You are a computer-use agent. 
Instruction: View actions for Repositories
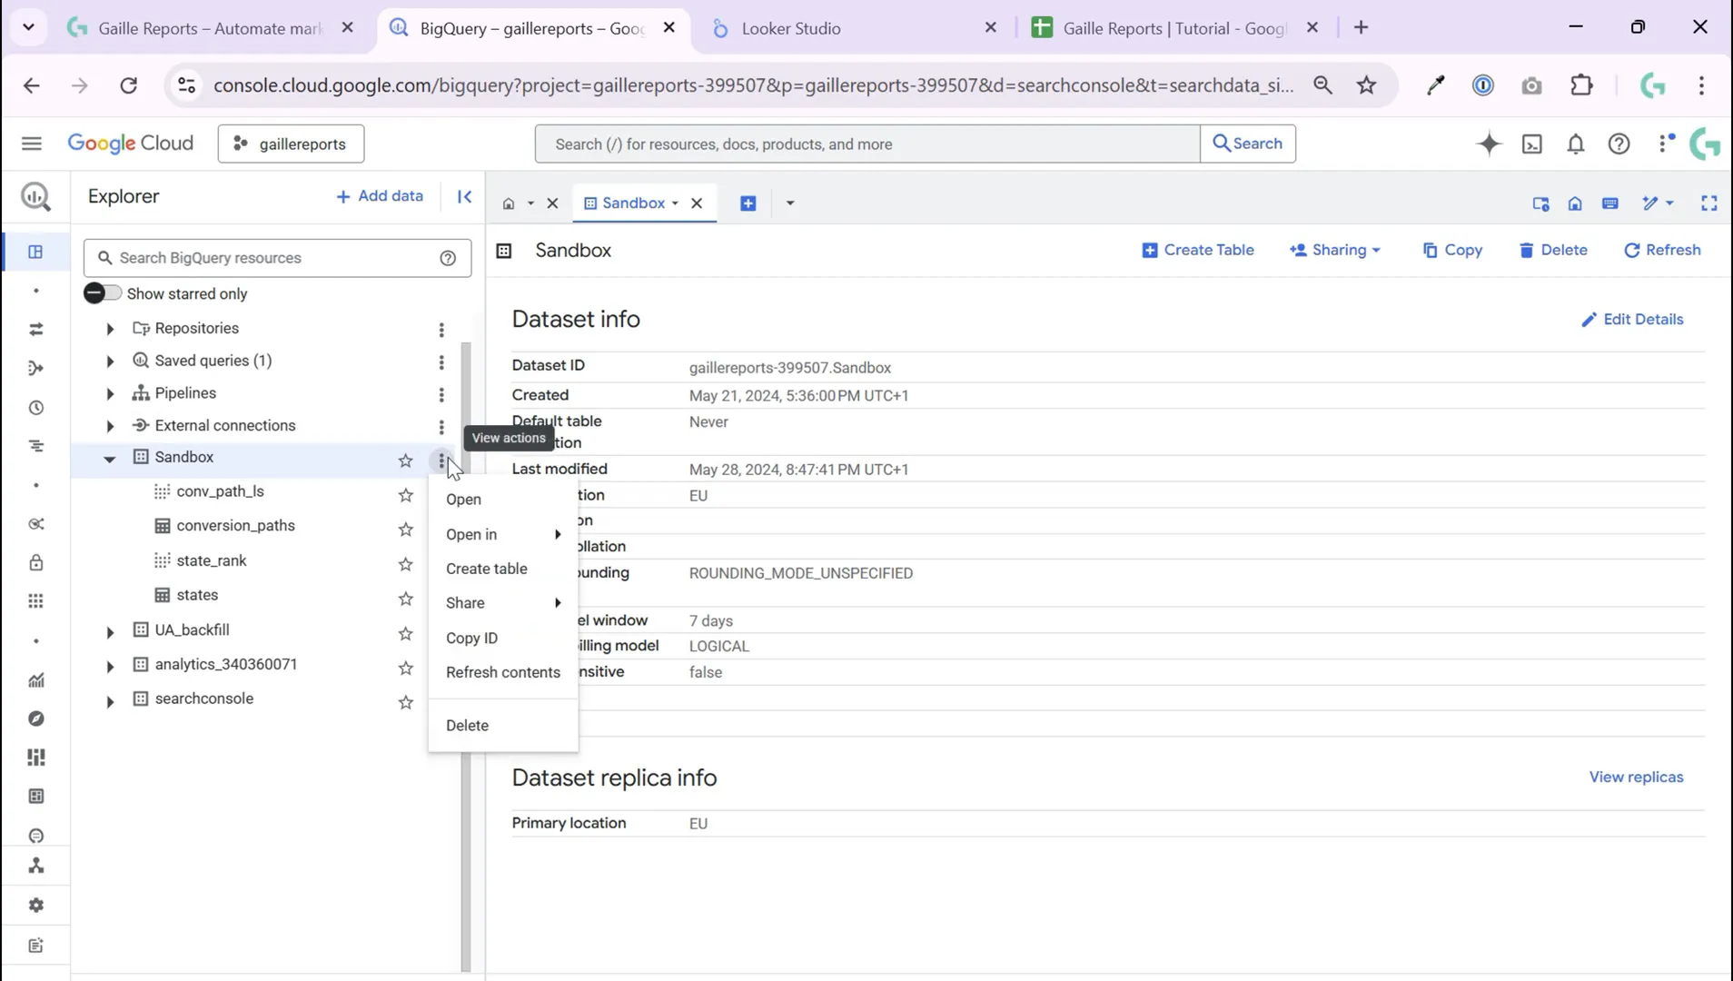click(x=441, y=329)
